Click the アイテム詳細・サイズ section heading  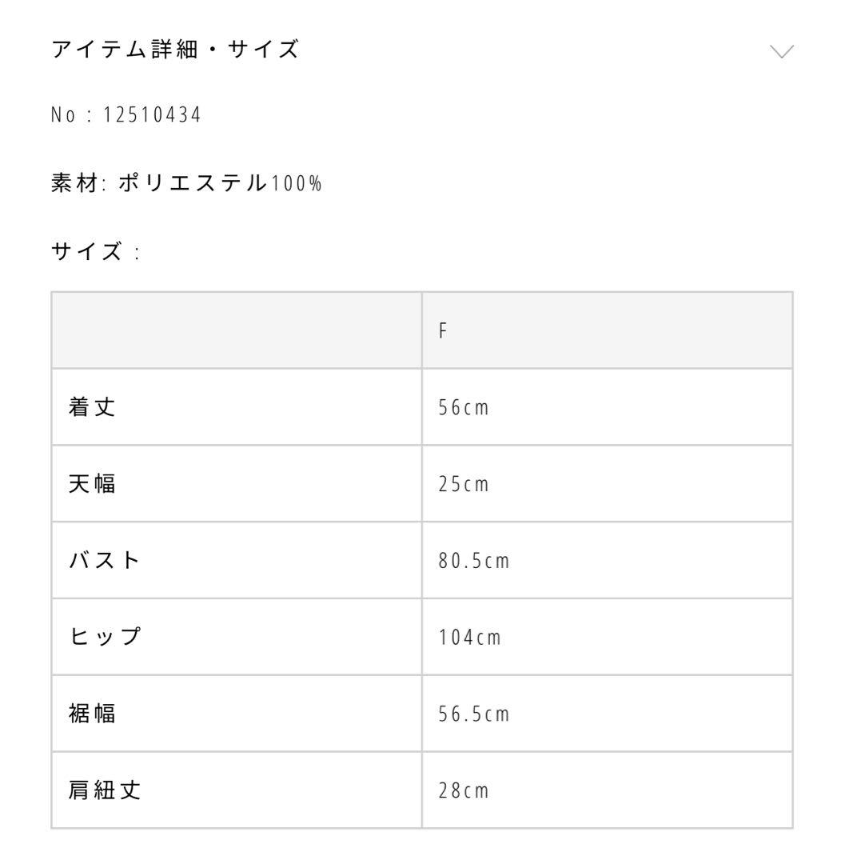176,50
